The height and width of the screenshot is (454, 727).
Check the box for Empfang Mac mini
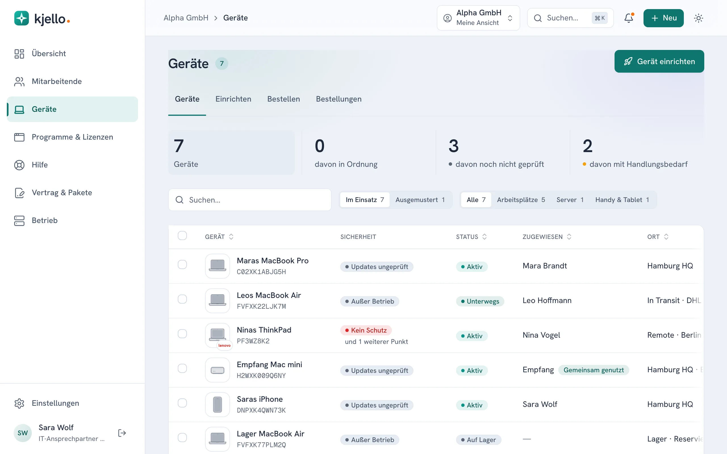click(x=182, y=368)
